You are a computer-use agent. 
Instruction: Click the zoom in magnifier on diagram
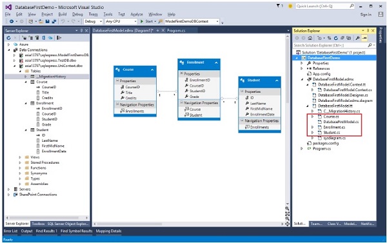point(287,209)
